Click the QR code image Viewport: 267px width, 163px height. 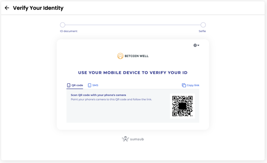click(x=183, y=106)
